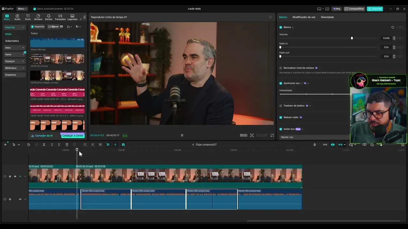This screenshot has height=229, width=408.
Task: Open the Legendas tab
Action: tap(72, 17)
